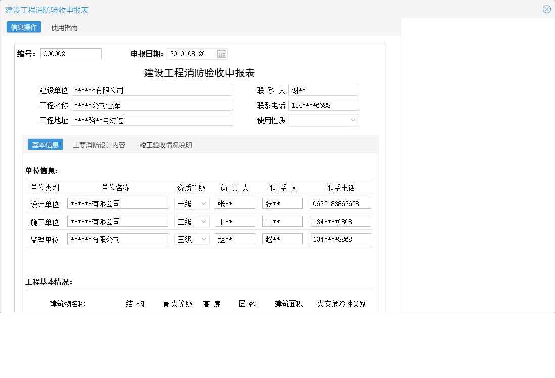Click the 工程名称 field showing *****公司仓库
This screenshot has width=555, height=378.
click(x=152, y=105)
